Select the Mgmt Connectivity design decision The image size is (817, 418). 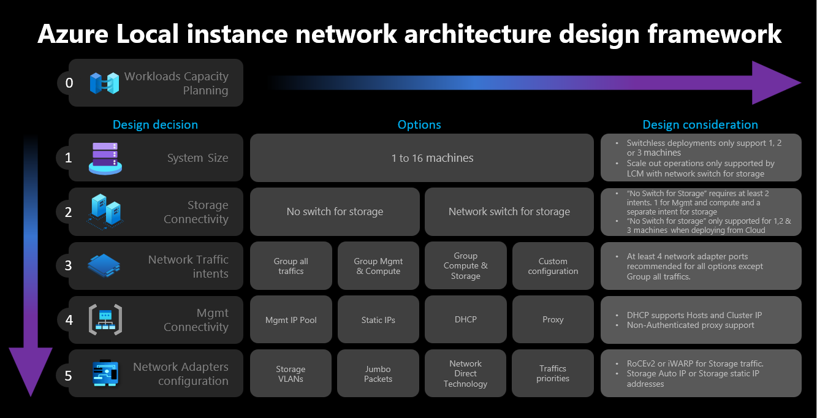(x=156, y=320)
